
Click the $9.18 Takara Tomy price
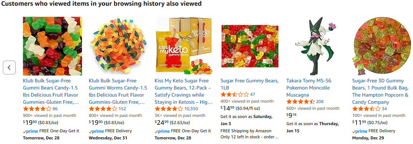(x=292, y=115)
